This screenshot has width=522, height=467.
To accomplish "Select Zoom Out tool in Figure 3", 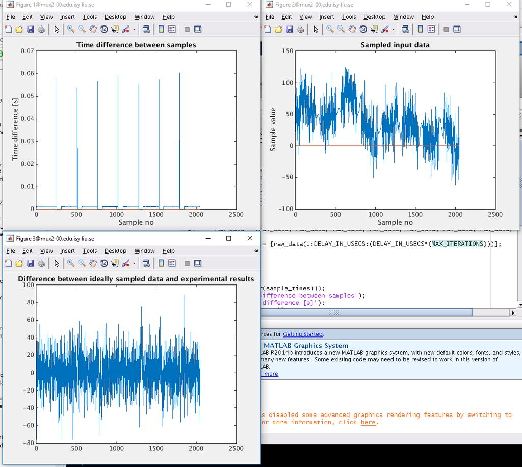I will (x=82, y=263).
